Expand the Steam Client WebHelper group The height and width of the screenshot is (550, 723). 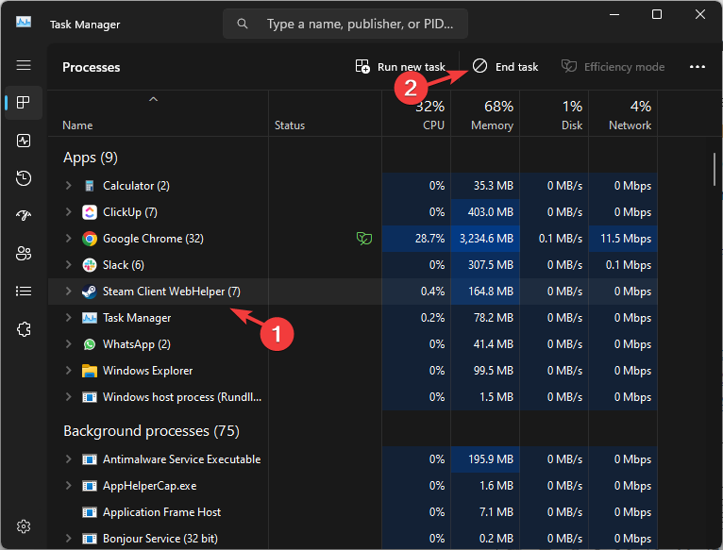pos(68,292)
